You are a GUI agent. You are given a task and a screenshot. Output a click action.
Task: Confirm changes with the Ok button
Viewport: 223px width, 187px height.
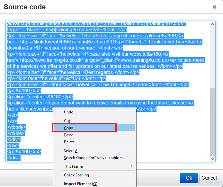click(189, 178)
